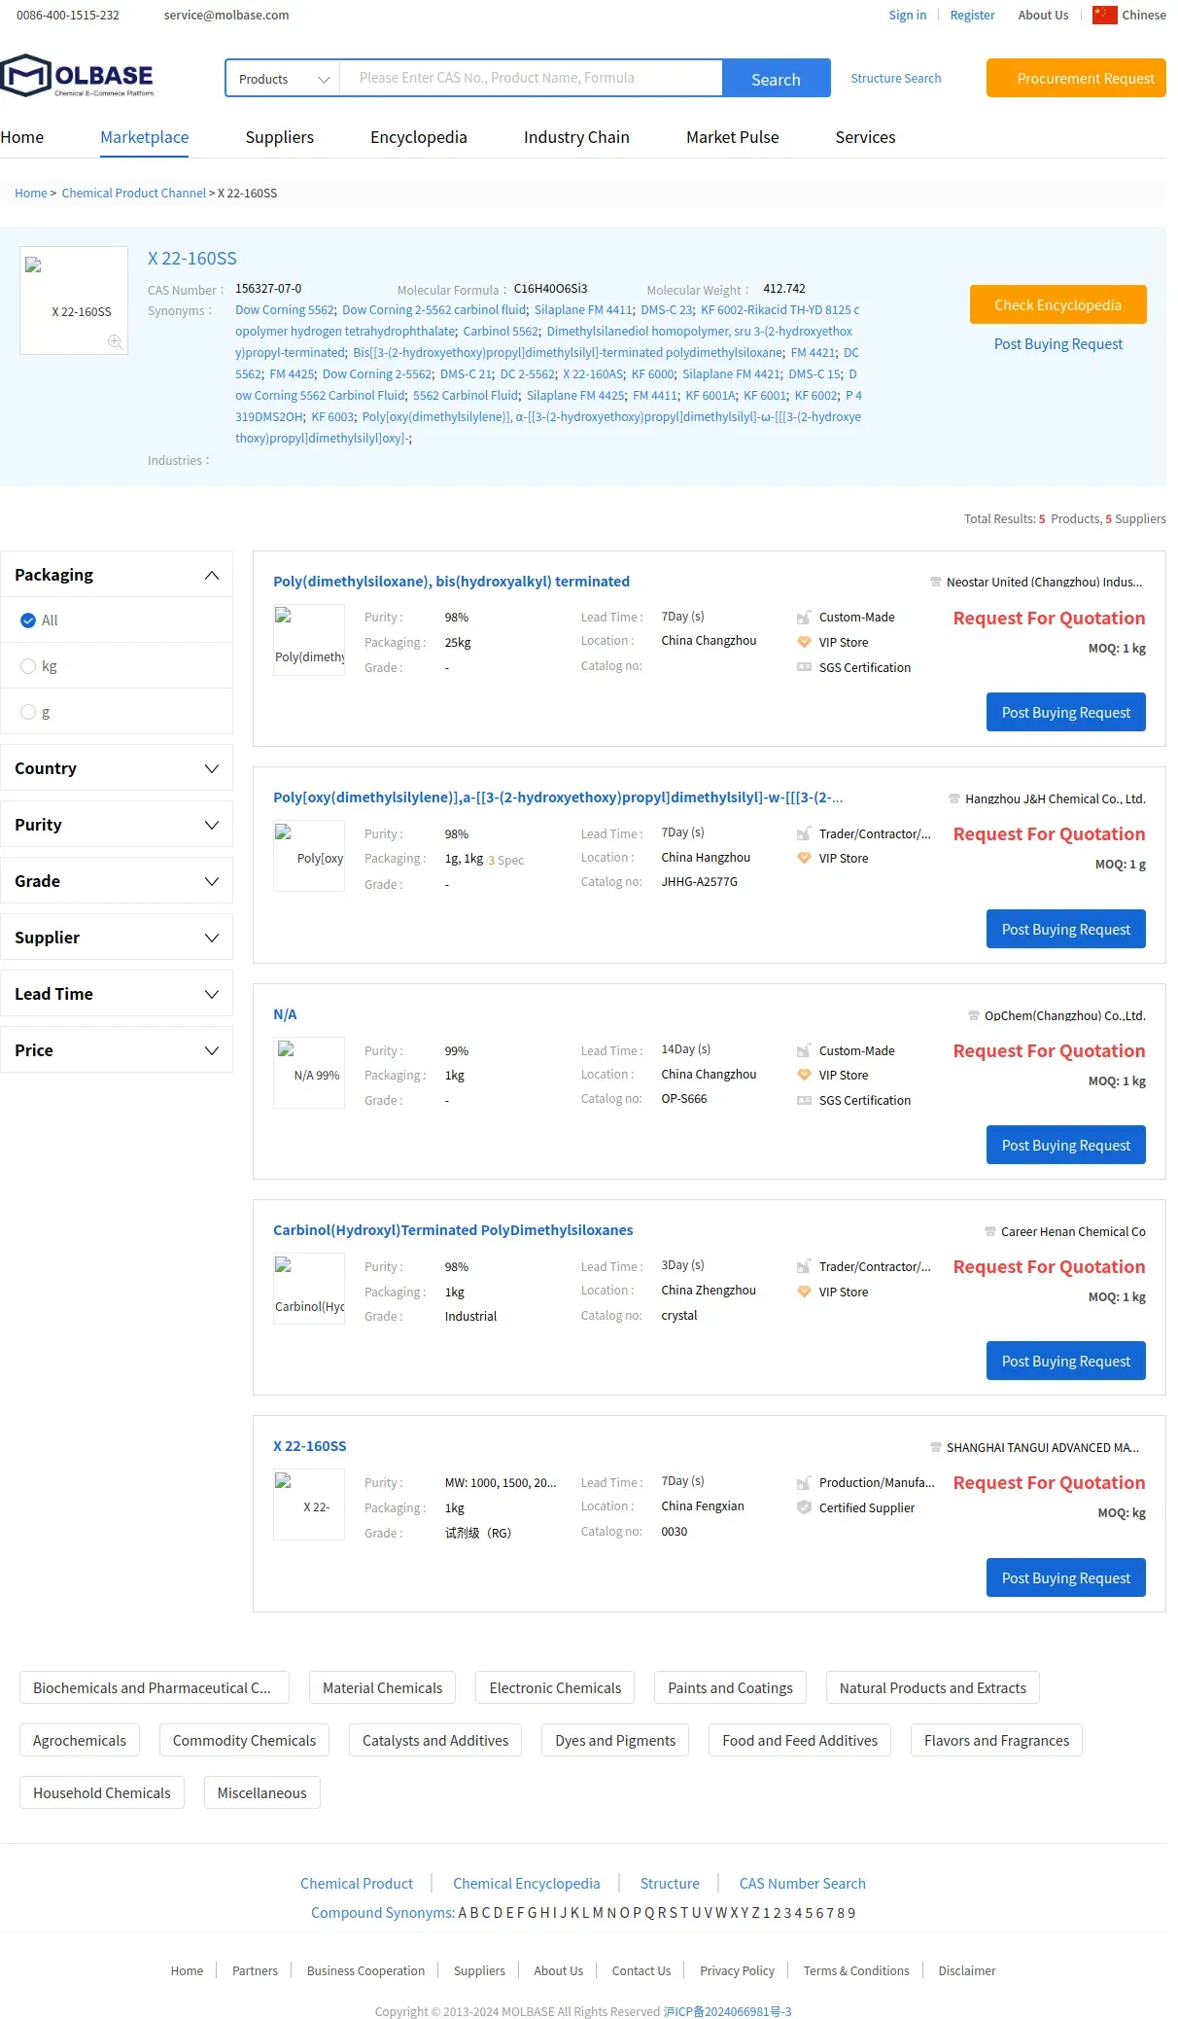Screen dimensions: 1178x2019
Task: Click VIP Store diamond icon in Hangzhou J&H listing
Action: pos(804,858)
